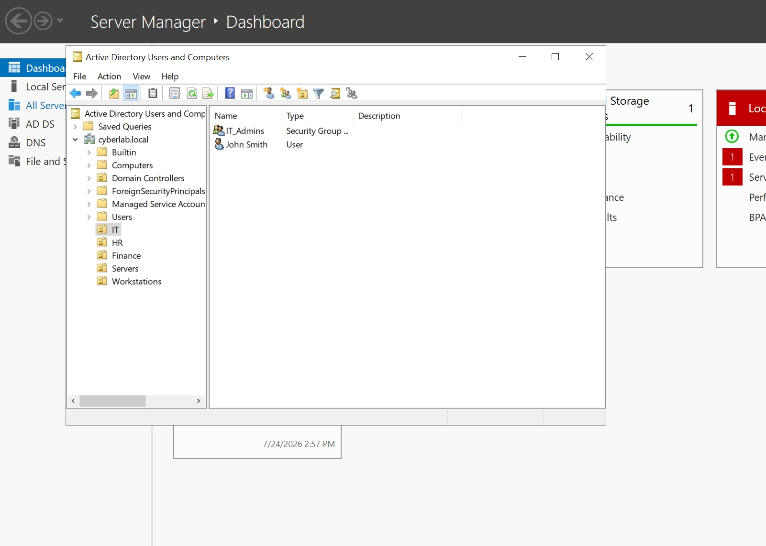Viewport: 766px width, 546px height.
Task: Toggle Show/Hide Action Pane toolbar icon
Action: 247,93
